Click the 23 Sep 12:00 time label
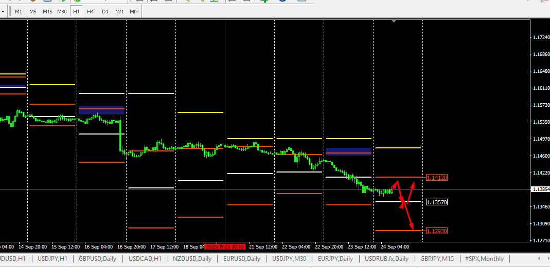The height and width of the screenshot is (268, 550). point(362,246)
